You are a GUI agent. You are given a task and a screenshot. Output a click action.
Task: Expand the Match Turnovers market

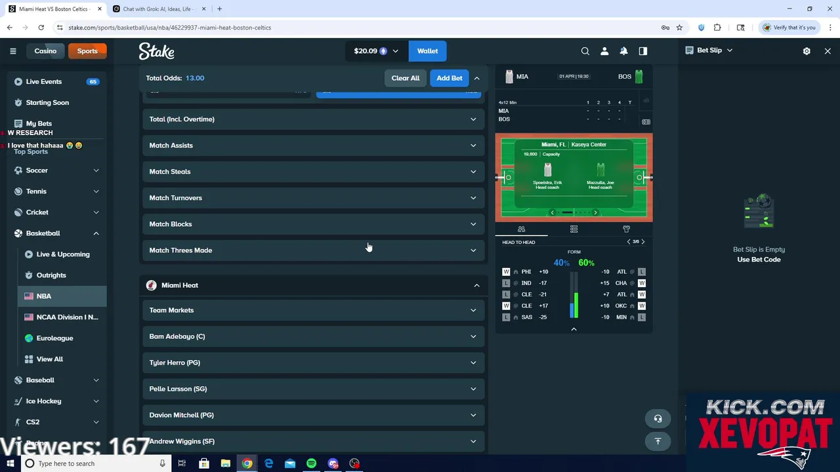click(313, 198)
